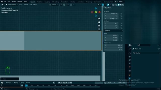
Task: Open the Tool properties tab icon
Action: point(130,49)
